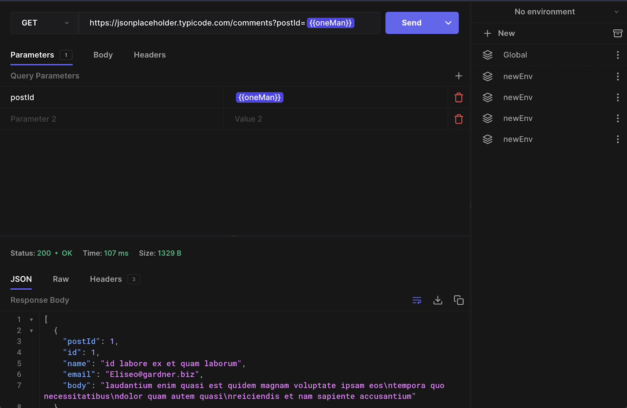The width and height of the screenshot is (627, 408).
Task: Open the No environment selector
Action: tap(545, 11)
